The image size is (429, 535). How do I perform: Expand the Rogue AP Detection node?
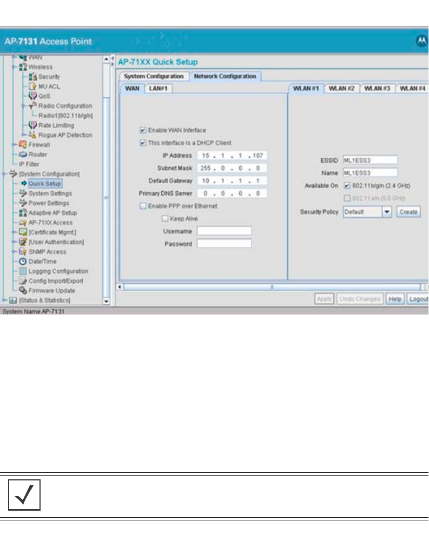click(x=24, y=135)
